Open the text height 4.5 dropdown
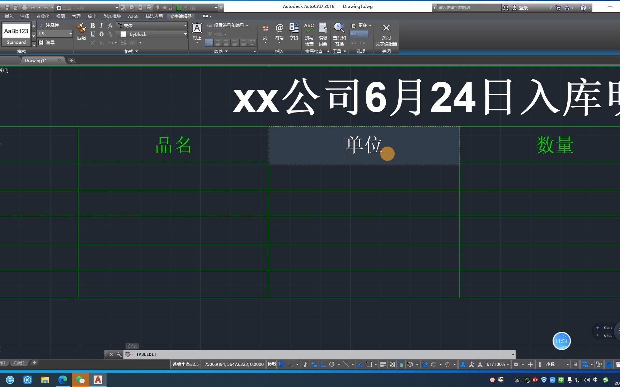The height and width of the screenshot is (387, 620). (55, 34)
